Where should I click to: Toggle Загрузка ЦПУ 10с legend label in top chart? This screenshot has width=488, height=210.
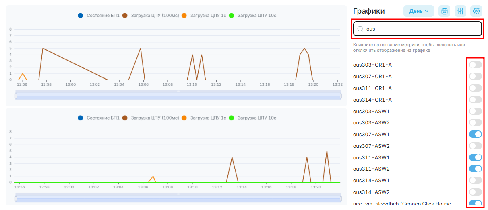[x=257, y=16]
